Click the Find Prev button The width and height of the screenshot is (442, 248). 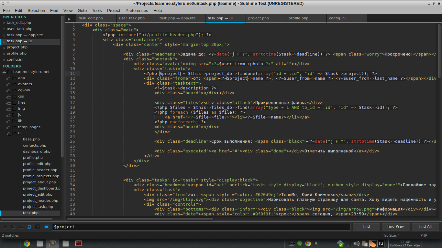[395, 226]
